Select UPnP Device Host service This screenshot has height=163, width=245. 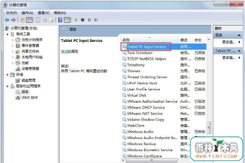pyautogui.click(x=164, y=83)
